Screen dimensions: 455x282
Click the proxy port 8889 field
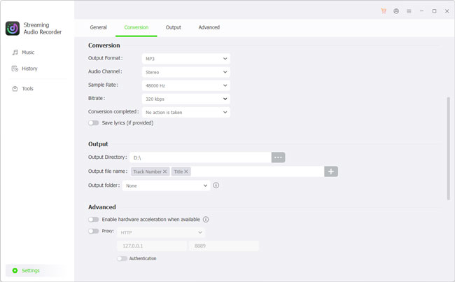pos(224,246)
